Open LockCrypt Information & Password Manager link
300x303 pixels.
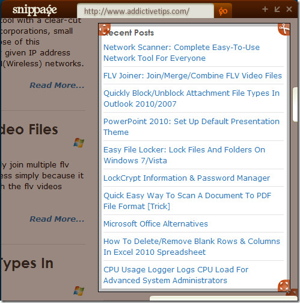(187, 178)
